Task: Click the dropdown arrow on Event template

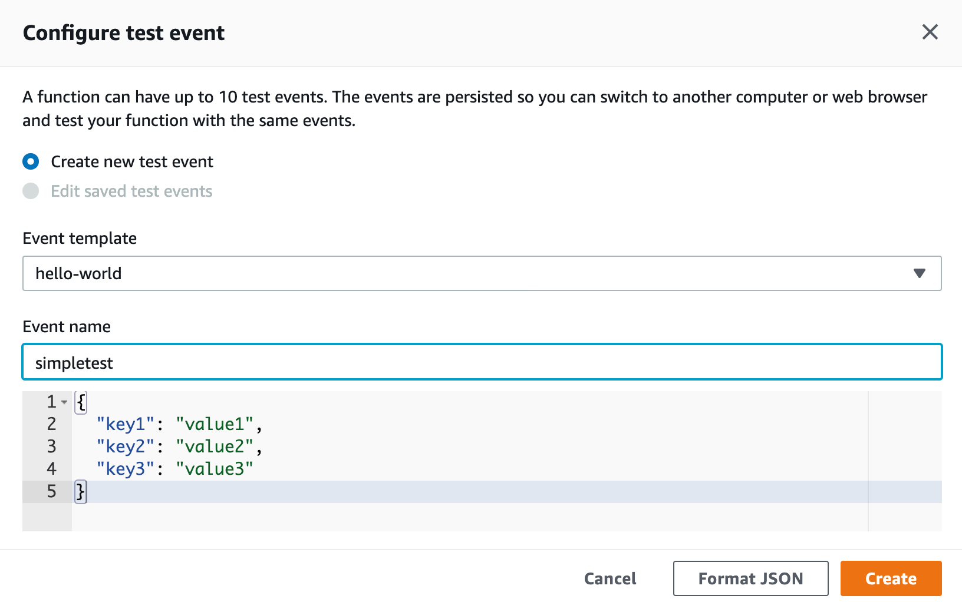Action: tap(918, 273)
